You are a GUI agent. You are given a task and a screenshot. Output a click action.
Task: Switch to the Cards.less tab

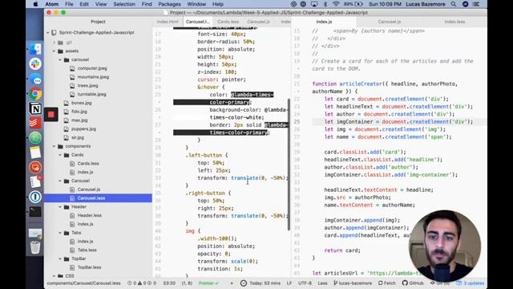(228, 22)
